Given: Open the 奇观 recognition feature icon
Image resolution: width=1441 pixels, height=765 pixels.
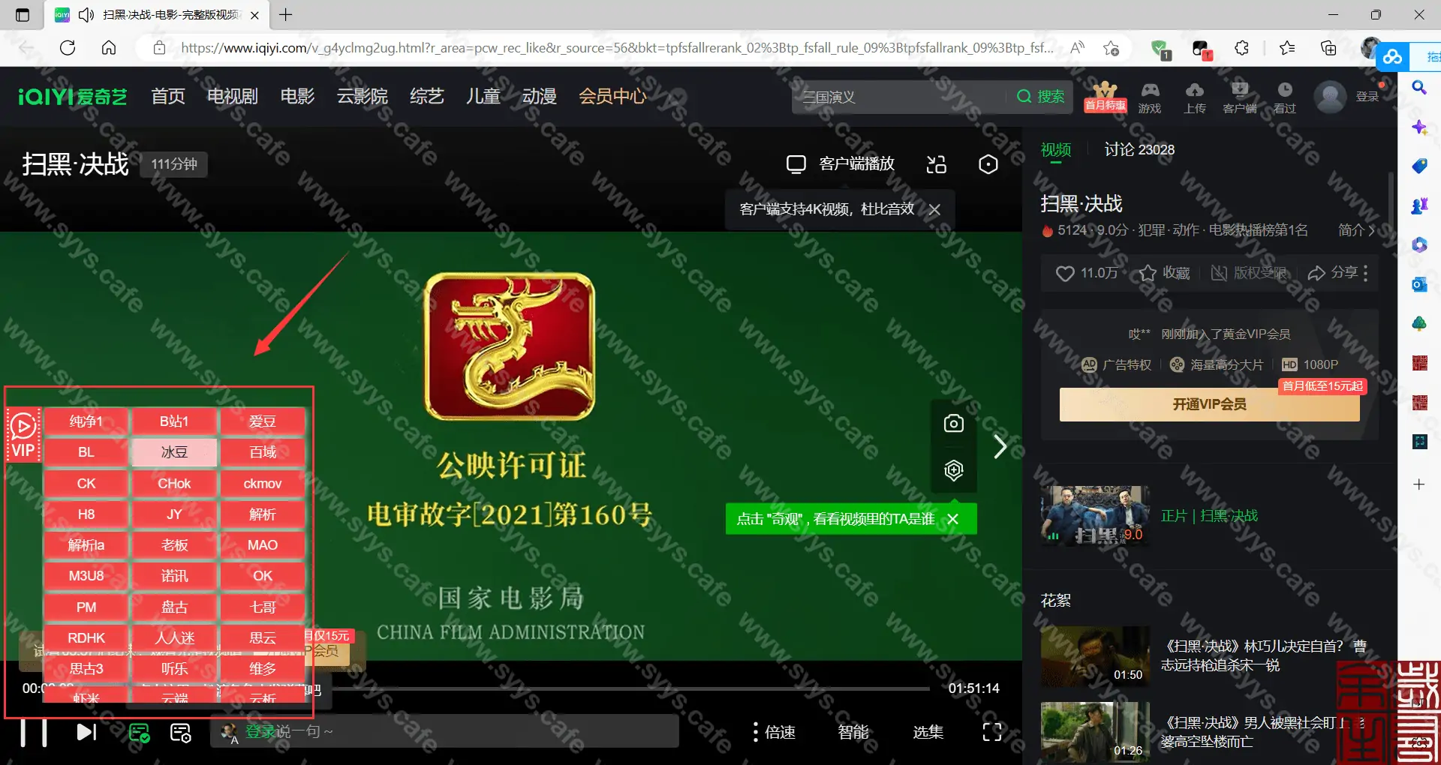Looking at the screenshot, I should (953, 471).
